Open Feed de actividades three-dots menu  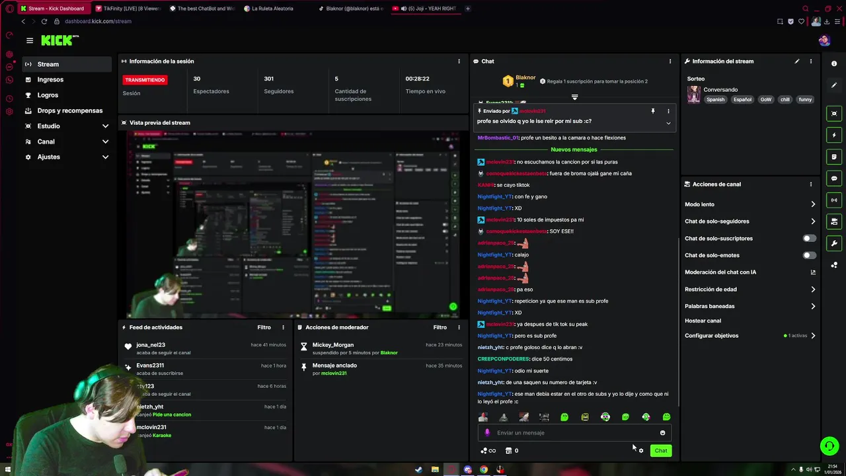(283, 327)
